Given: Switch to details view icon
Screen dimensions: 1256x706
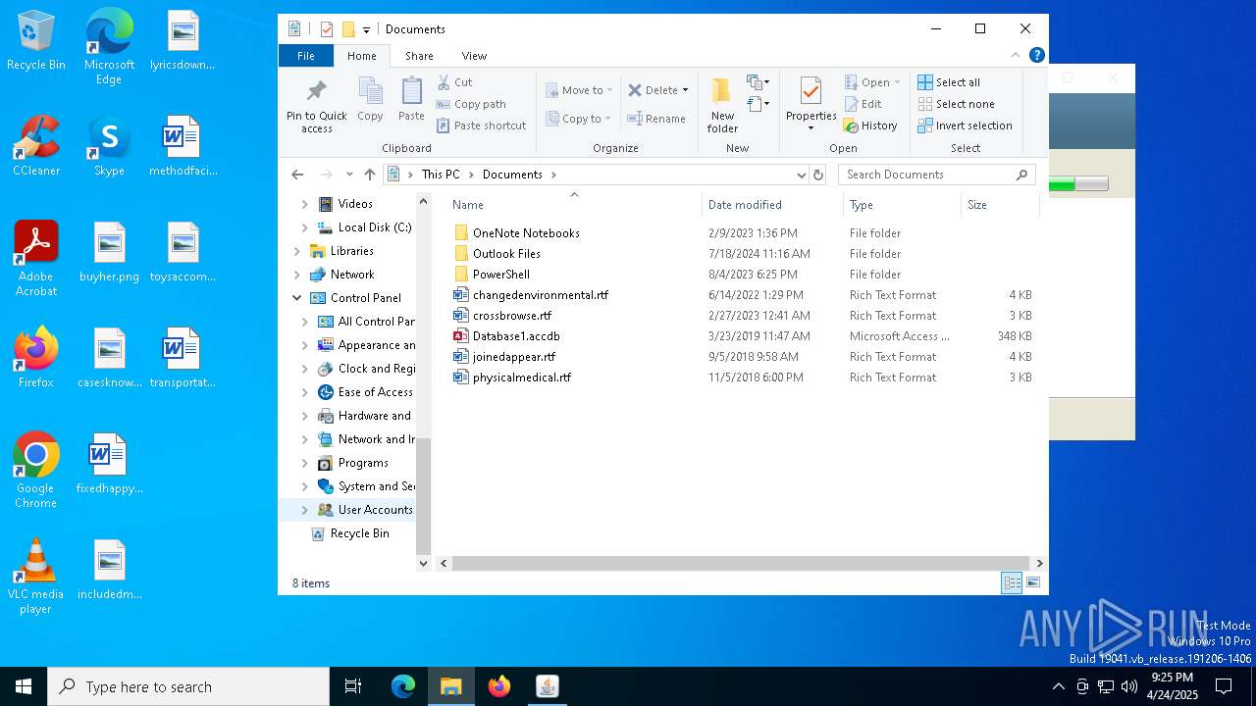Looking at the screenshot, I should click(x=1012, y=582).
